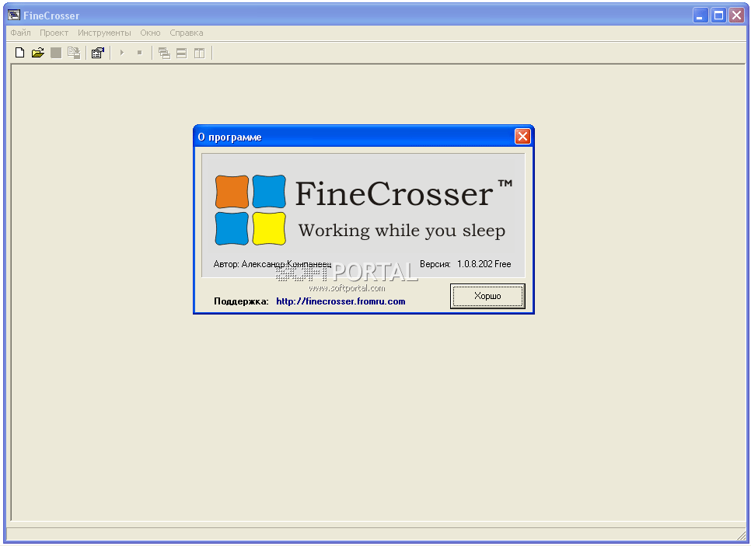Click the FineCrosser title bar app icon
The height and width of the screenshot is (546, 751).
point(14,16)
